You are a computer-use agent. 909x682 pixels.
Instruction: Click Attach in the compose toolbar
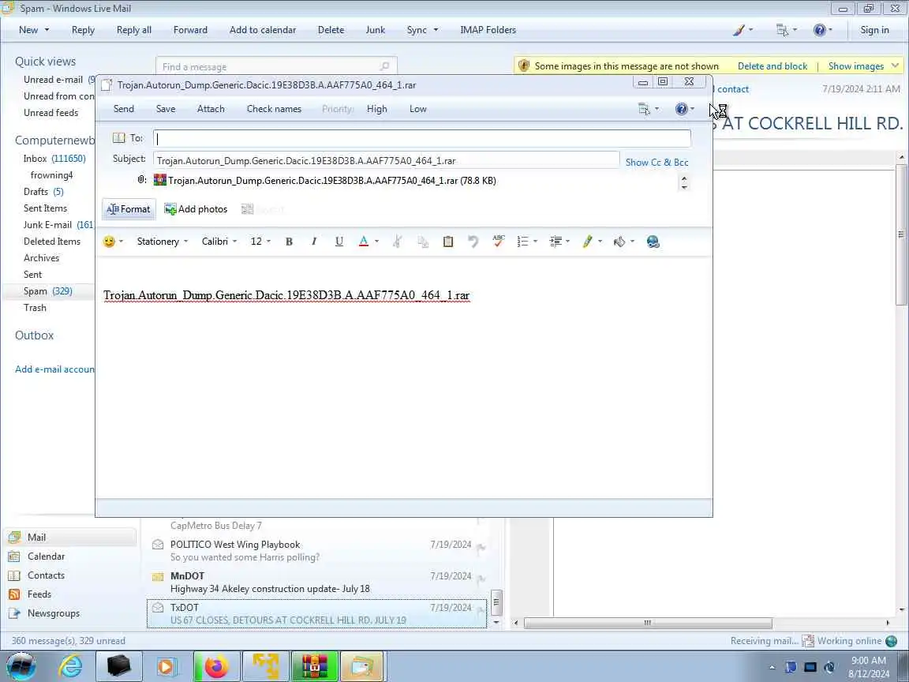click(211, 108)
